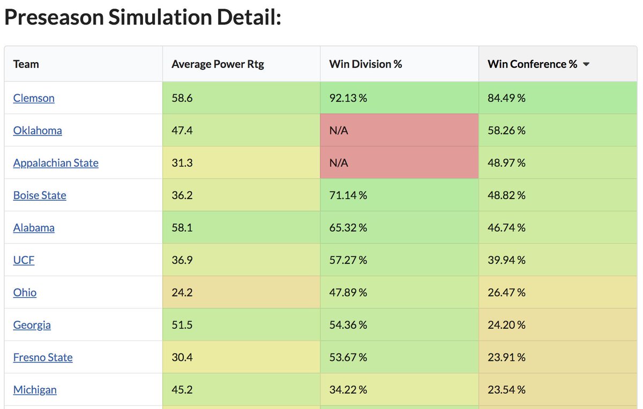The image size is (643, 409).
Task: Open the Appalachian State team link
Action: coord(56,163)
